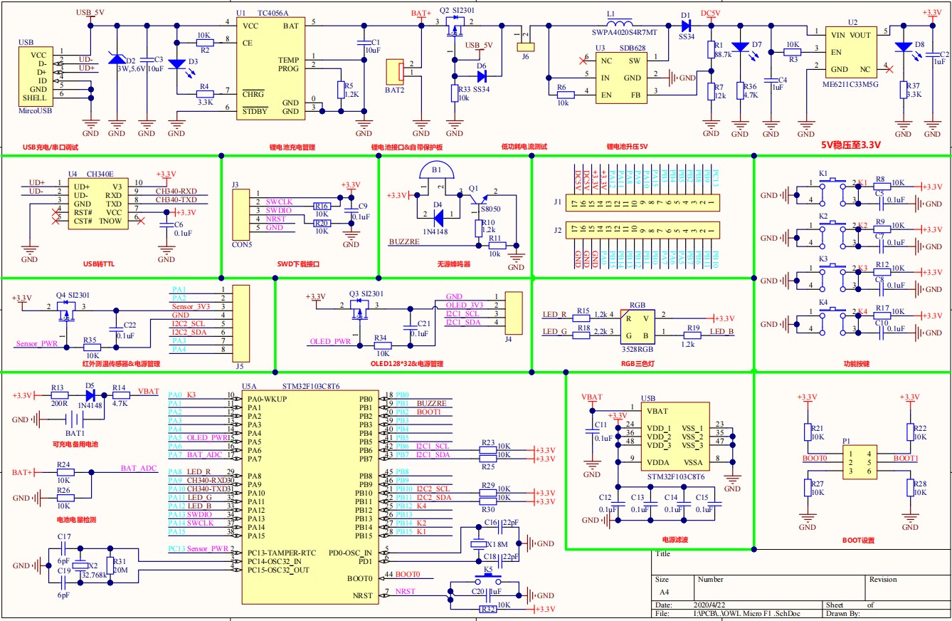Click the '功能按键' section label
The height and width of the screenshot is (621, 952).
[x=856, y=363]
